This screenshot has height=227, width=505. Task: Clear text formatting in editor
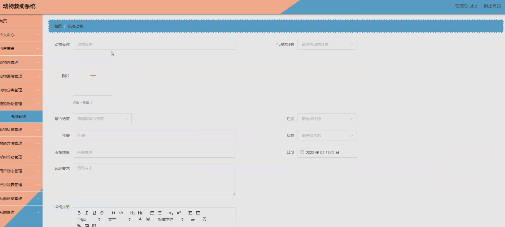204,219
